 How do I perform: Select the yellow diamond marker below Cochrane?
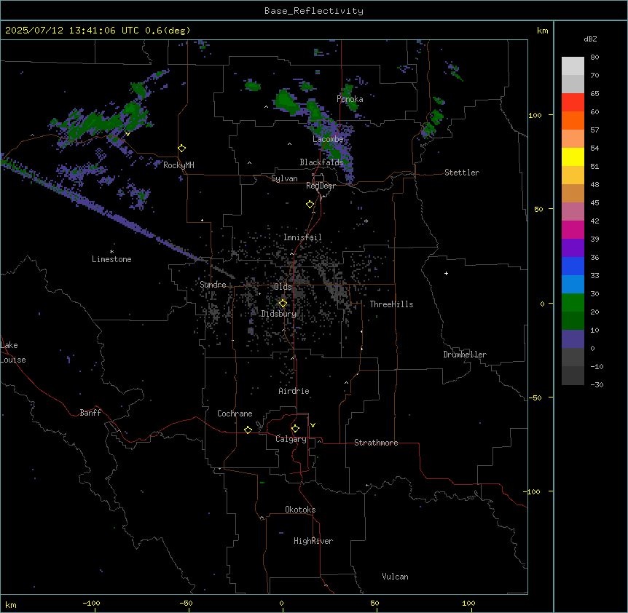click(x=248, y=430)
